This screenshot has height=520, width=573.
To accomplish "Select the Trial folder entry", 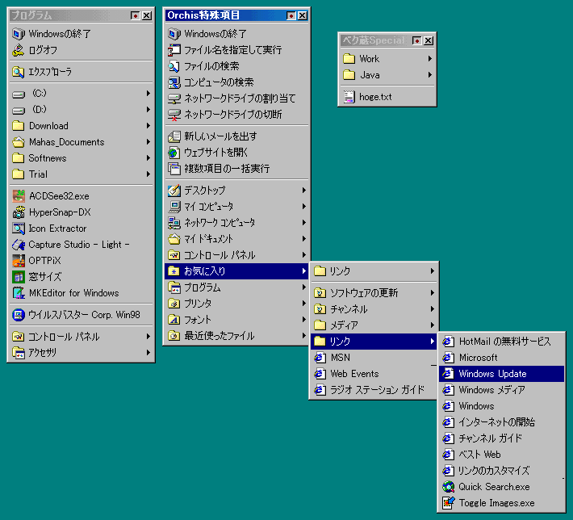I will coord(81,174).
